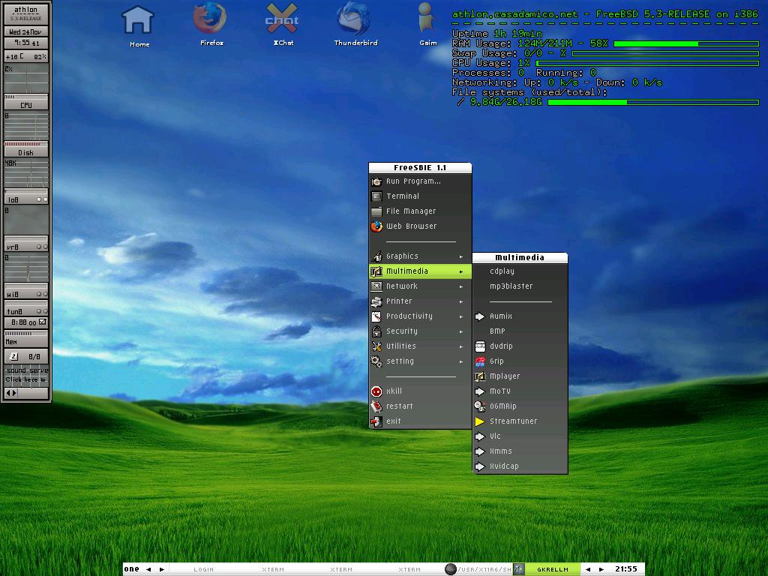
Task: Launch Thunderbird from the desktop icon
Action: tap(355, 25)
